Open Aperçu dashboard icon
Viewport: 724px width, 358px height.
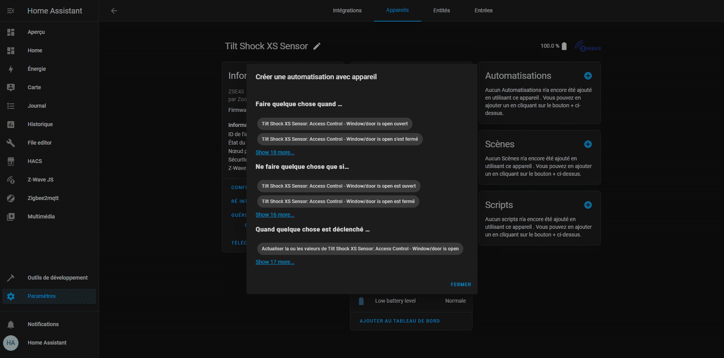click(11, 32)
